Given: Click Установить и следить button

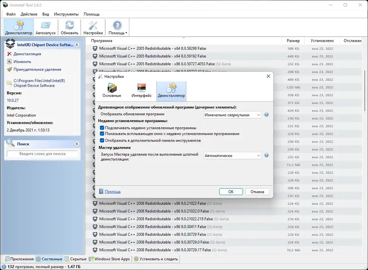Looking at the screenshot, I should pos(156,259).
